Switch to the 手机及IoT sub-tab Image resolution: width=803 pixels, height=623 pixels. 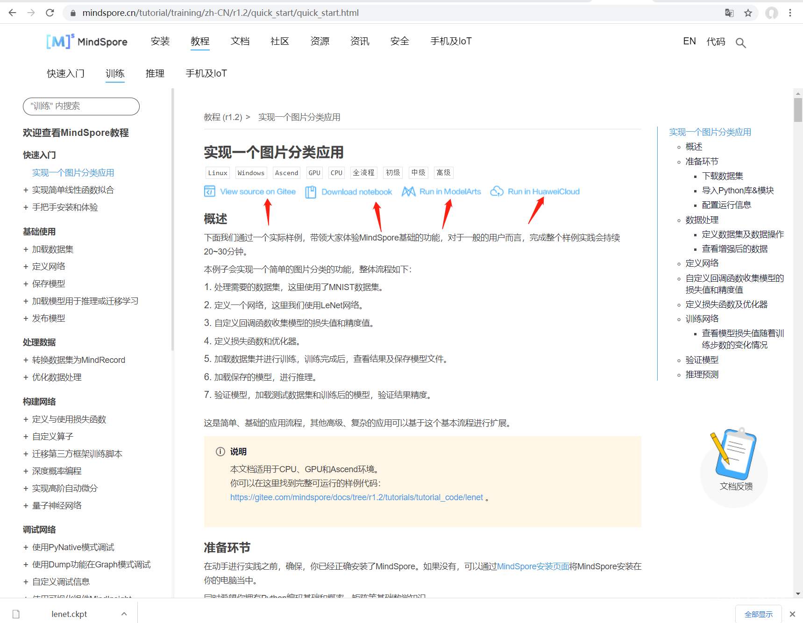tap(206, 73)
